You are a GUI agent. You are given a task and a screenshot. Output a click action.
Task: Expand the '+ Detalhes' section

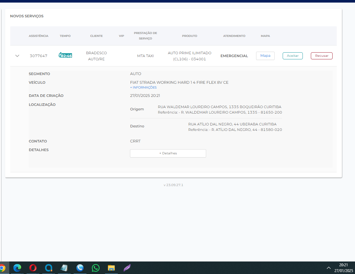pos(168,153)
